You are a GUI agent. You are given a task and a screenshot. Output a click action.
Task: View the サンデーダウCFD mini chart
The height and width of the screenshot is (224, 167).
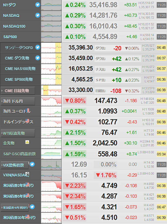click(x=51, y=48)
